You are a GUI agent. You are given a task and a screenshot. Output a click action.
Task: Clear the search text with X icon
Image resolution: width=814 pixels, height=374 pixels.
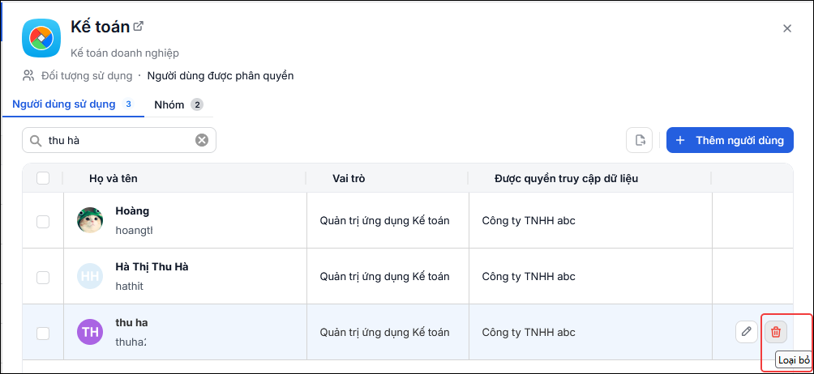click(202, 140)
